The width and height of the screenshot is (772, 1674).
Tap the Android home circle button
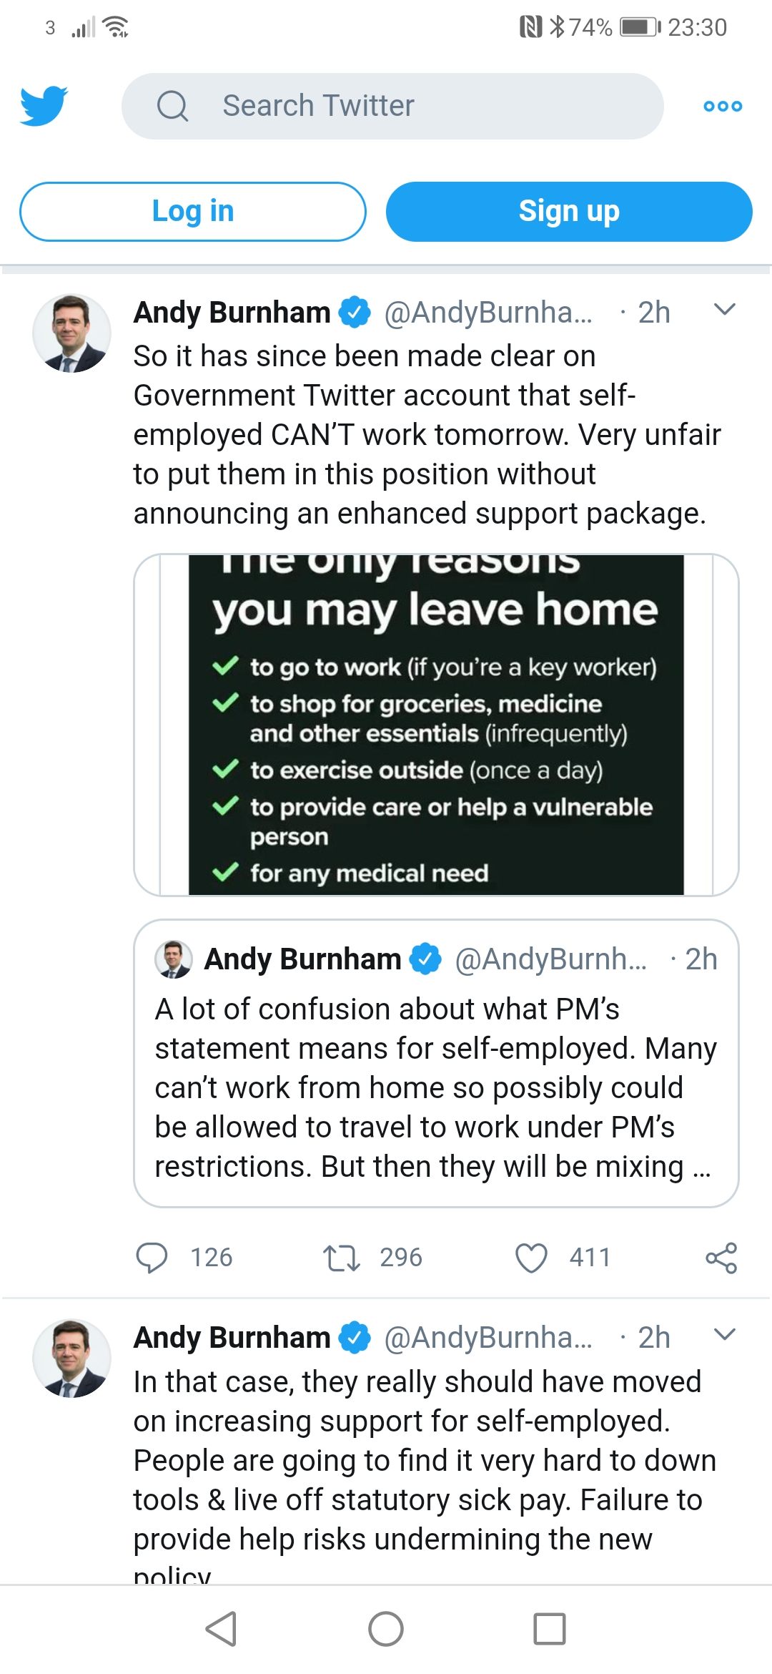[386, 1629]
